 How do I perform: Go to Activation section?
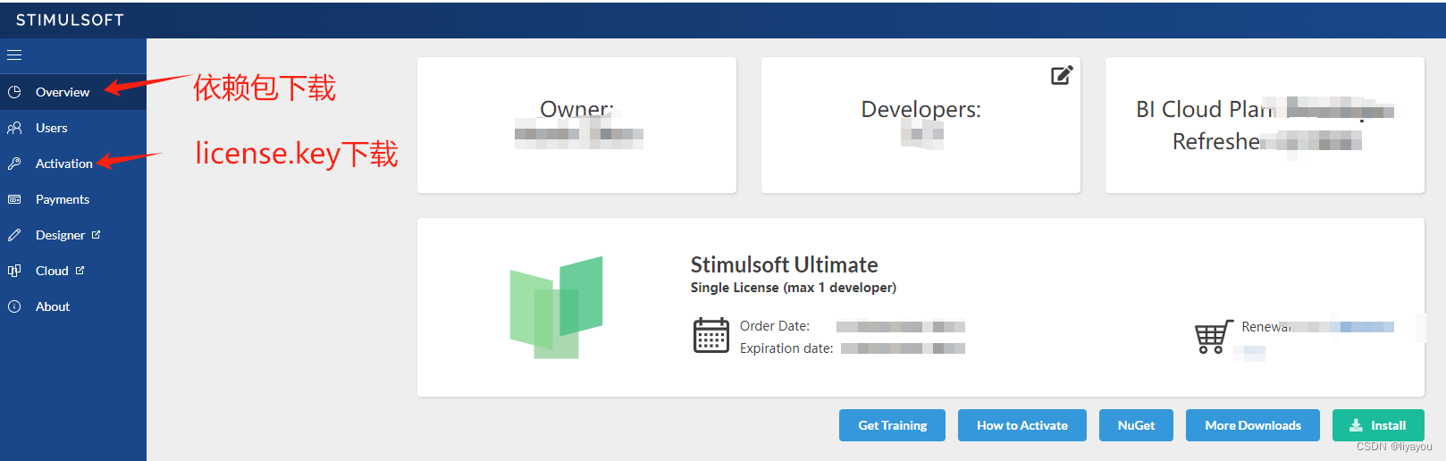pyautogui.click(x=73, y=163)
